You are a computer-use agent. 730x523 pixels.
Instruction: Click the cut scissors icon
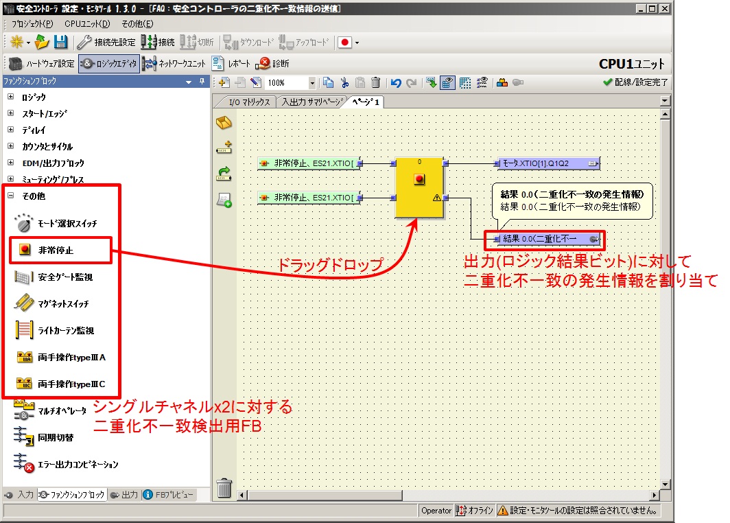pos(344,83)
